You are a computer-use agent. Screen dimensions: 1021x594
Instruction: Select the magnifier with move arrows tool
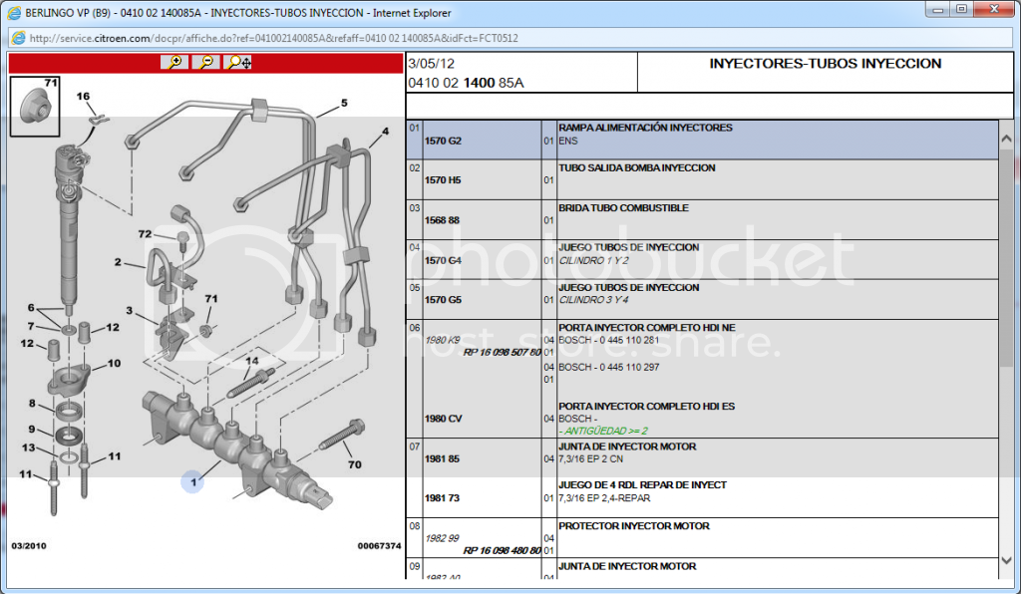239,62
